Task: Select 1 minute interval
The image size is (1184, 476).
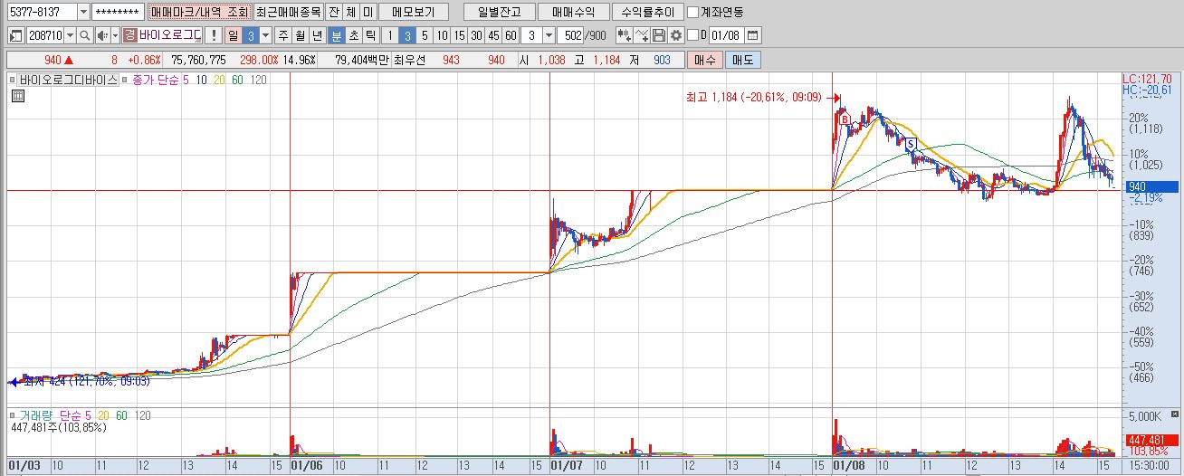Action: click(x=390, y=35)
